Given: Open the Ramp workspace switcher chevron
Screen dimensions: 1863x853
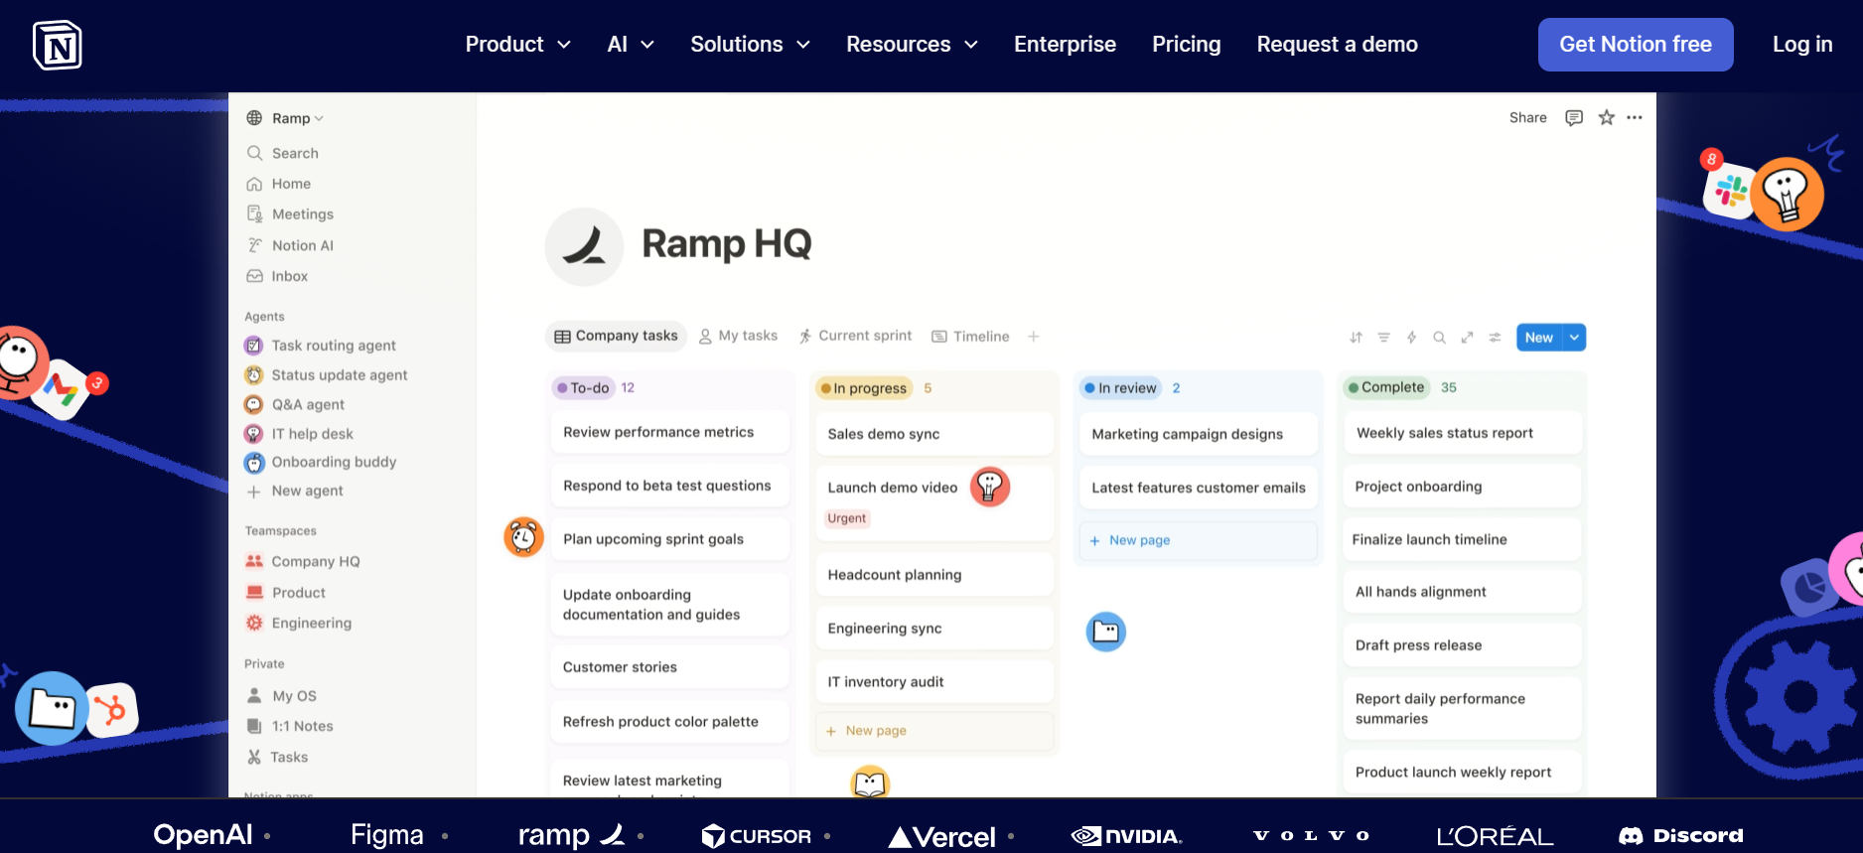Looking at the screenshot, I should 319,119.
